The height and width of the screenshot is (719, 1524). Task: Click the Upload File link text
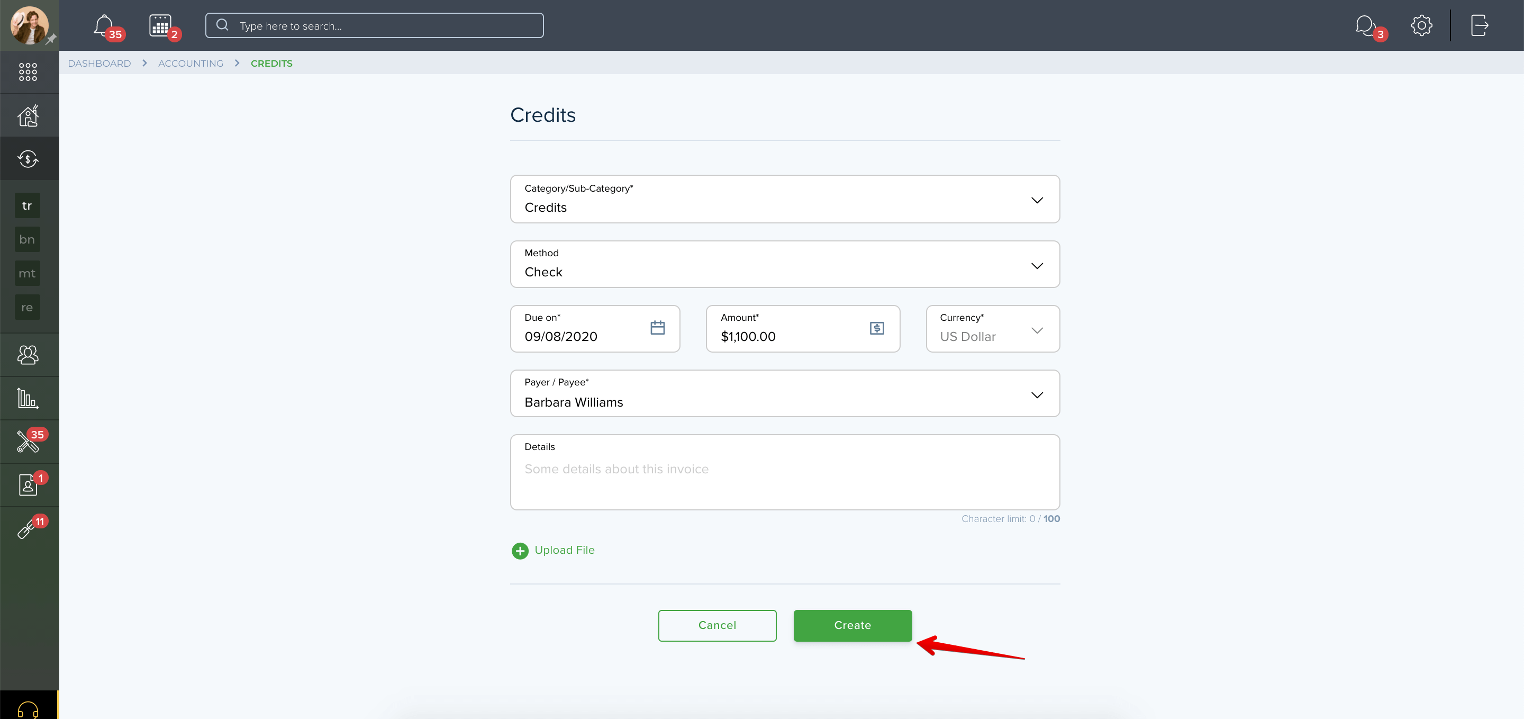(x=565, y=550)
